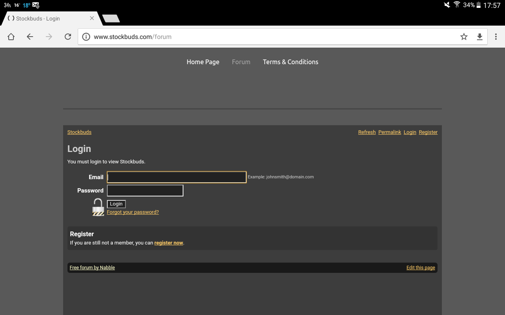Viewport: 505px width, 315px height.
Task: Open a new browser tab
Action: (x=111, y=19)
